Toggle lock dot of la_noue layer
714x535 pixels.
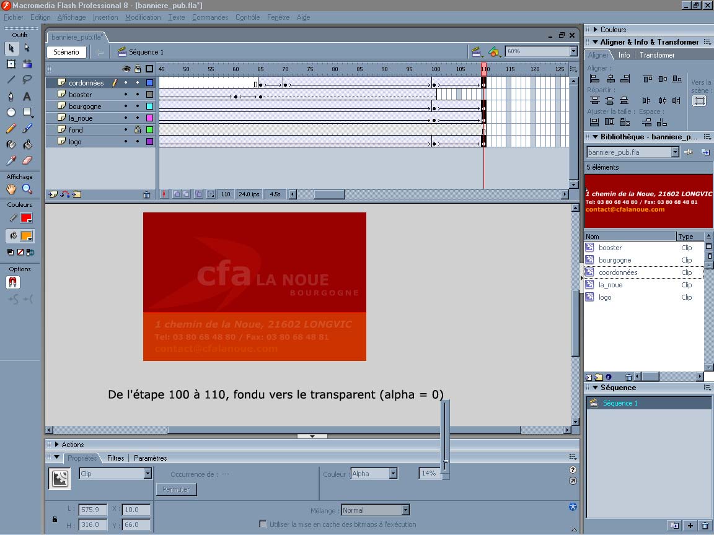(138, 118)
